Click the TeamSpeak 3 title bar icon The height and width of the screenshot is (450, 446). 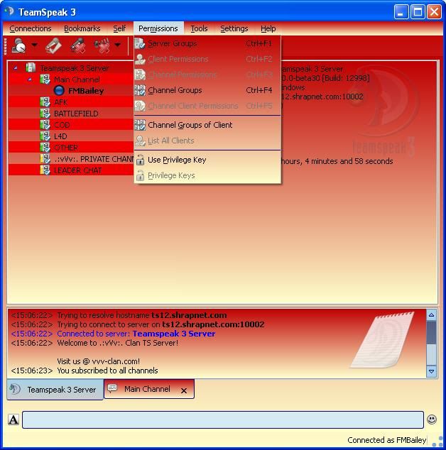(9, 11)
